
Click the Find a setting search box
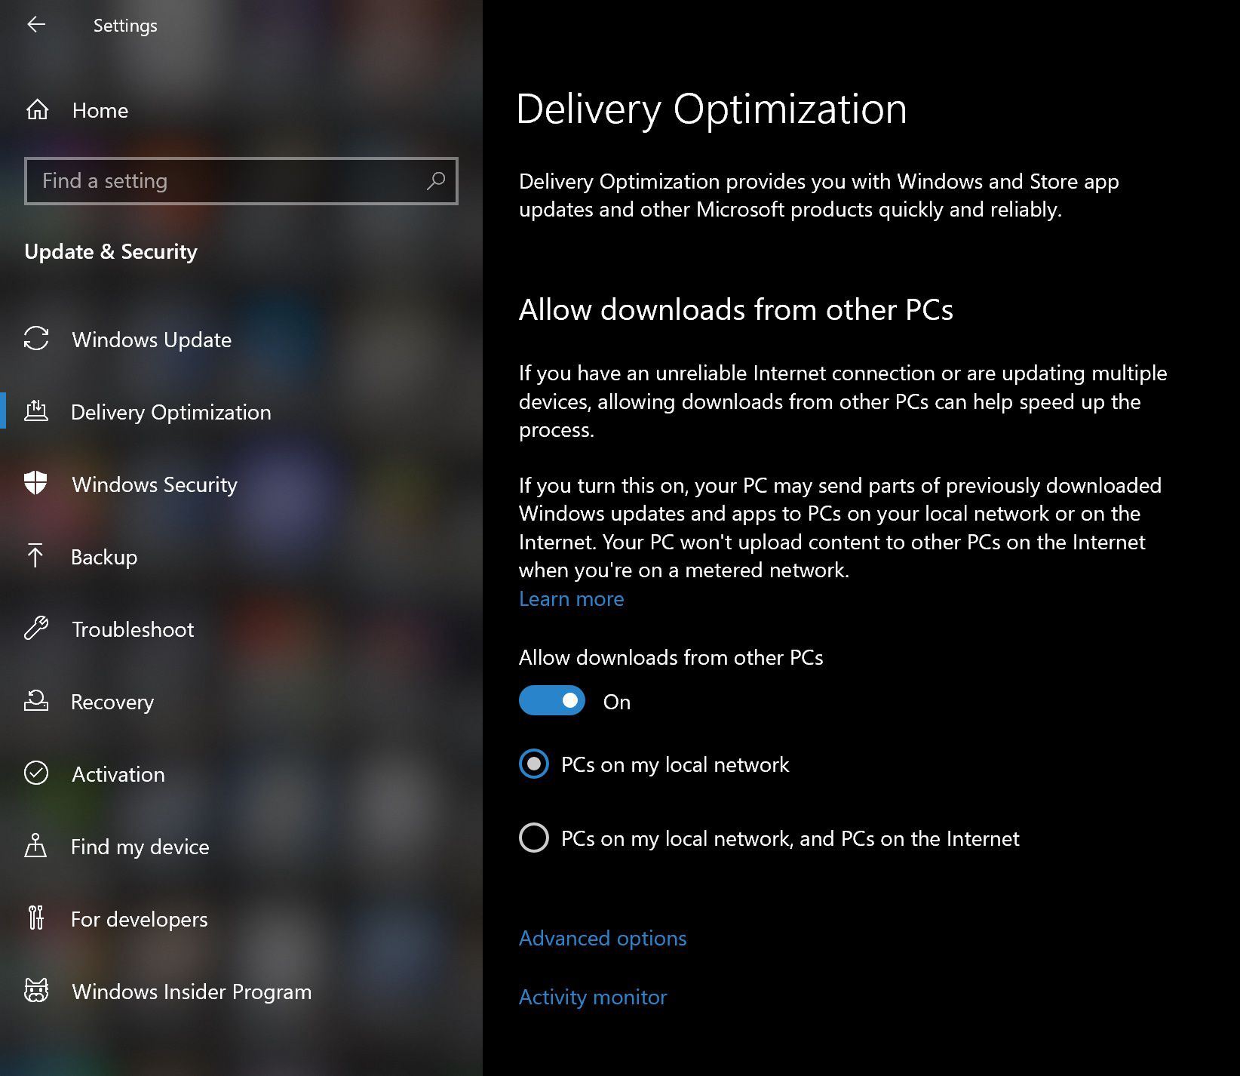226,181
